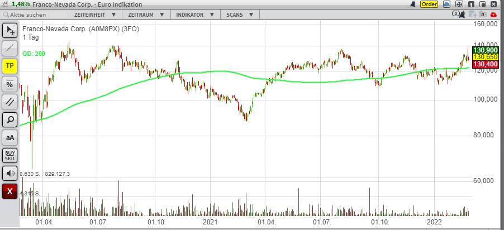Click the 01.04. 2021 date label on time axis
The image size is (504, 230).
pos(267,222)
